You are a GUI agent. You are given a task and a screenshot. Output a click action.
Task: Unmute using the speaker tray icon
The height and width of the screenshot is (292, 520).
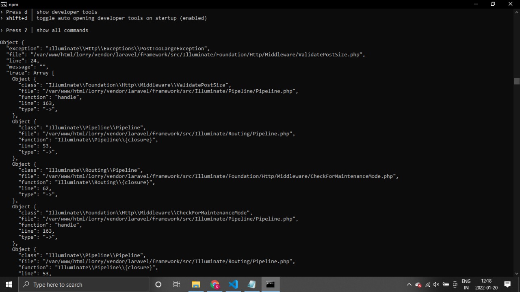(436, 285)
